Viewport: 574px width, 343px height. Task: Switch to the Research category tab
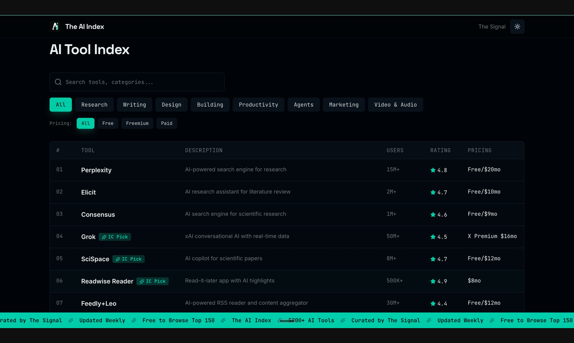(94, 104)
